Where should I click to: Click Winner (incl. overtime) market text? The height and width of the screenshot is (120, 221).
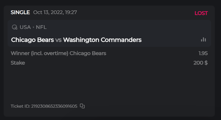[x=39, y=53]
